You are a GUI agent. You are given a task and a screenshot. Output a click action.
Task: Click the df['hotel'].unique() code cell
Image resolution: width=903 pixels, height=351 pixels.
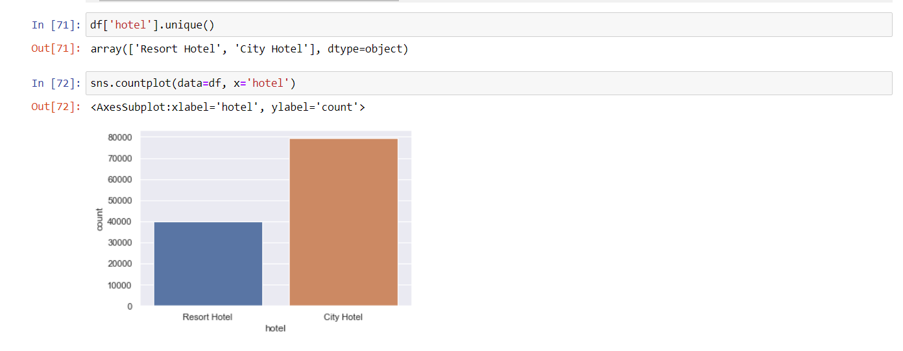pyautogui.click(x=488, y=25)
